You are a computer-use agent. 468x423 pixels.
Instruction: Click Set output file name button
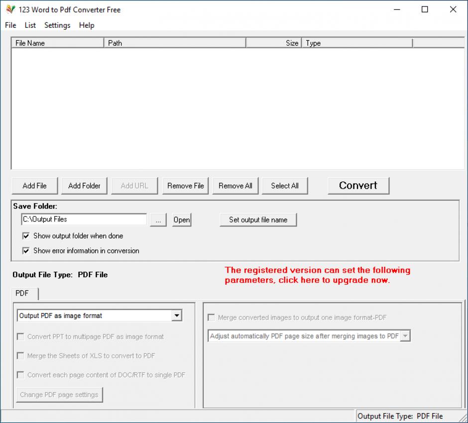258,220
